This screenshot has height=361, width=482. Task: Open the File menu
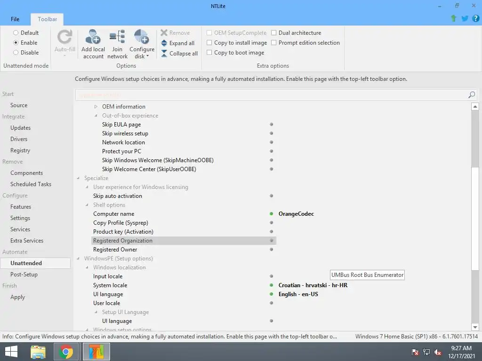coord(15,19)
